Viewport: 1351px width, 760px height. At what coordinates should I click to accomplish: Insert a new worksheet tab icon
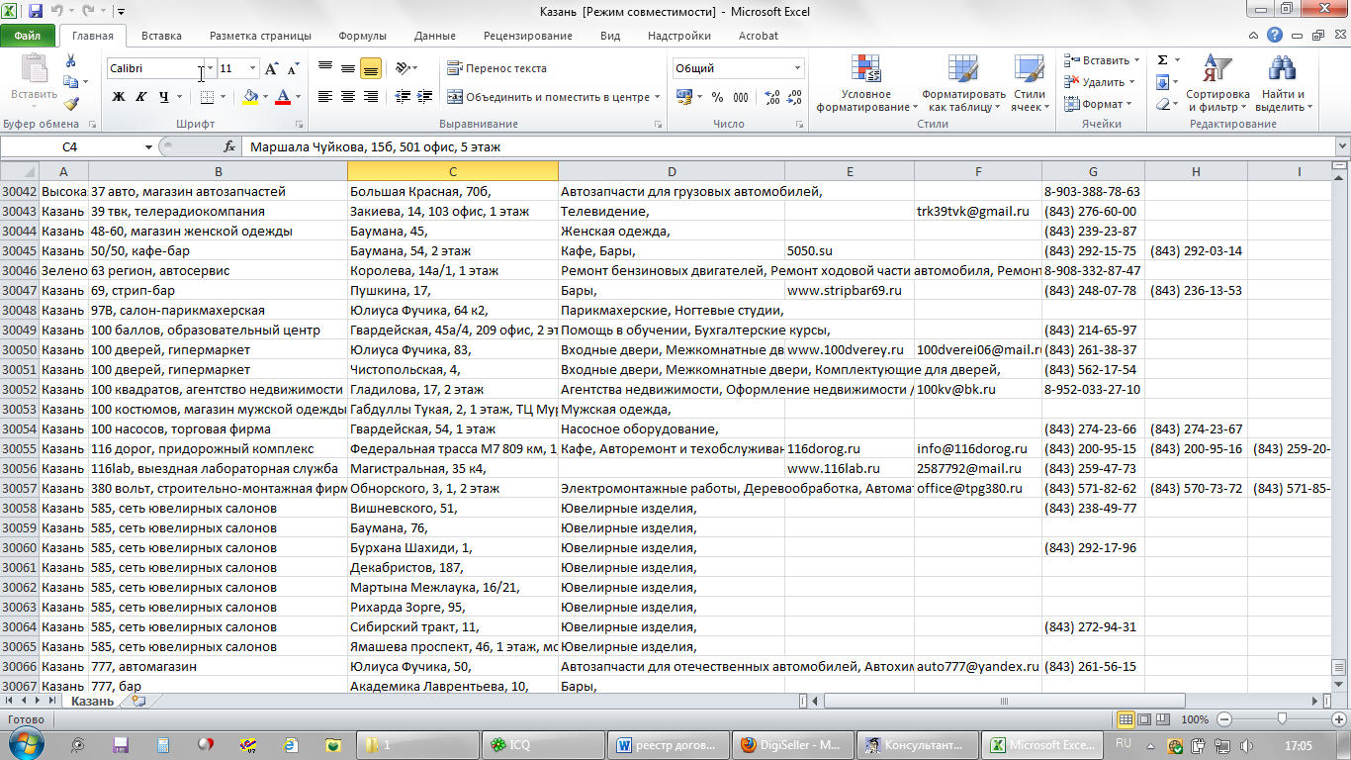point(137,701)
